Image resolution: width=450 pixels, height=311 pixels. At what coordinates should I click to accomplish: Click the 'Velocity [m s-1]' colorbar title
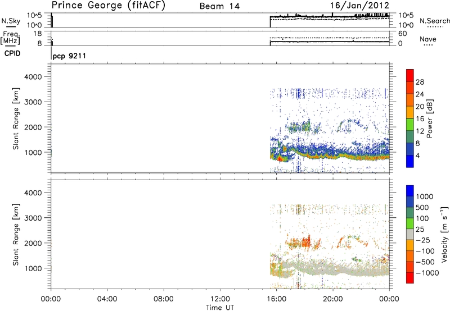click(444, 234)
